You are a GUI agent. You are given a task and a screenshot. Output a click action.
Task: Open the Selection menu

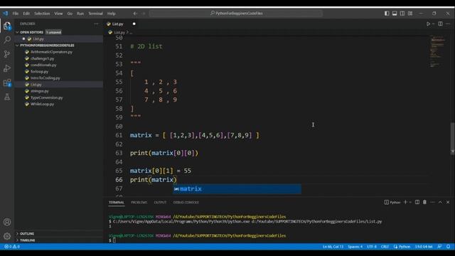(x=42, y=14)
